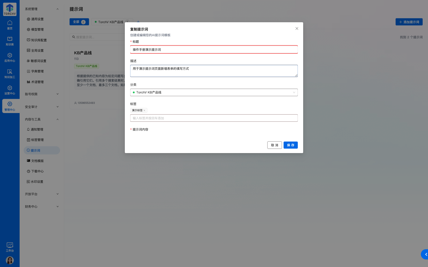The height and width of the screenshot is (267, 428).
Task: Open the user avatar at bottom left
Action: pyautogui.click(x=10, y=260)
